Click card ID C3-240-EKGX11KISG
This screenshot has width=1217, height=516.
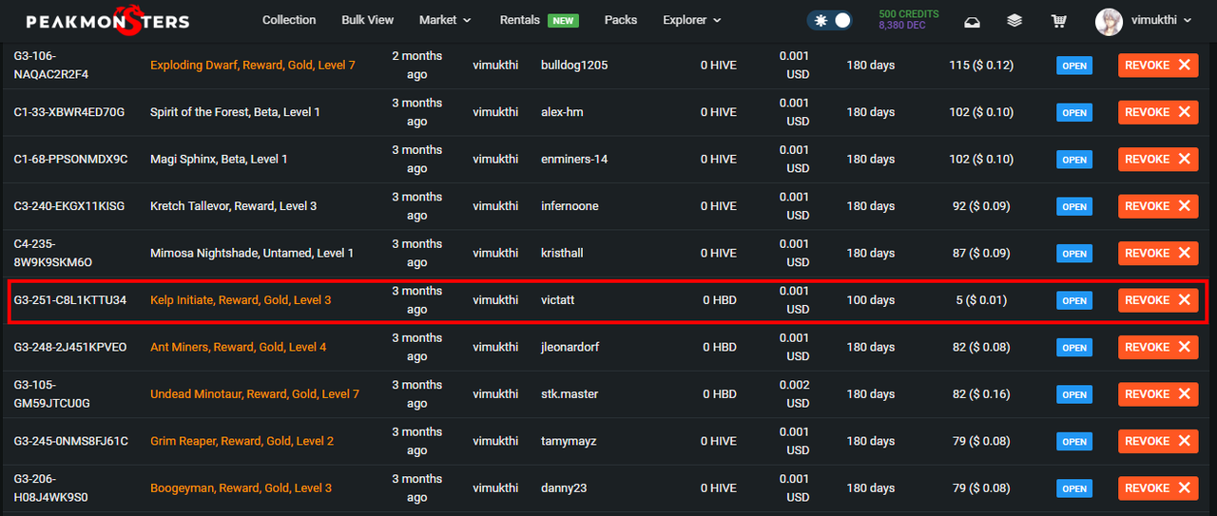pyautogui.click(x=68, y=206)
